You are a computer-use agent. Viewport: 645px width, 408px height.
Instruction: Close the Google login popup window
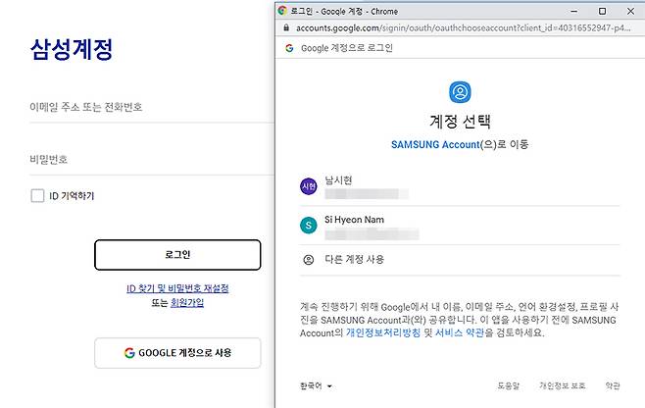tap(630, 11)
